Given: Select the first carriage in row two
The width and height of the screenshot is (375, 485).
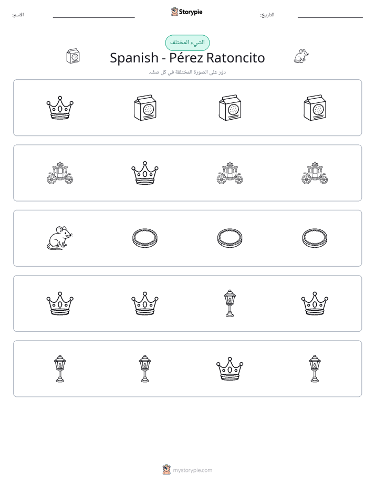Looking at the screenshot, I should 60,173.
